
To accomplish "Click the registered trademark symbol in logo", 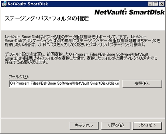I will pos(125,9).
